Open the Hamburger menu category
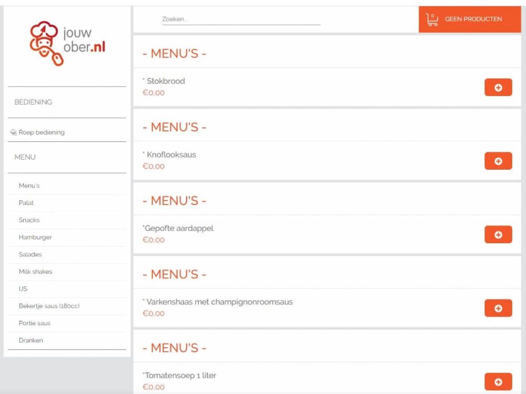Viewport: 526px width, 394px height. 35,237
